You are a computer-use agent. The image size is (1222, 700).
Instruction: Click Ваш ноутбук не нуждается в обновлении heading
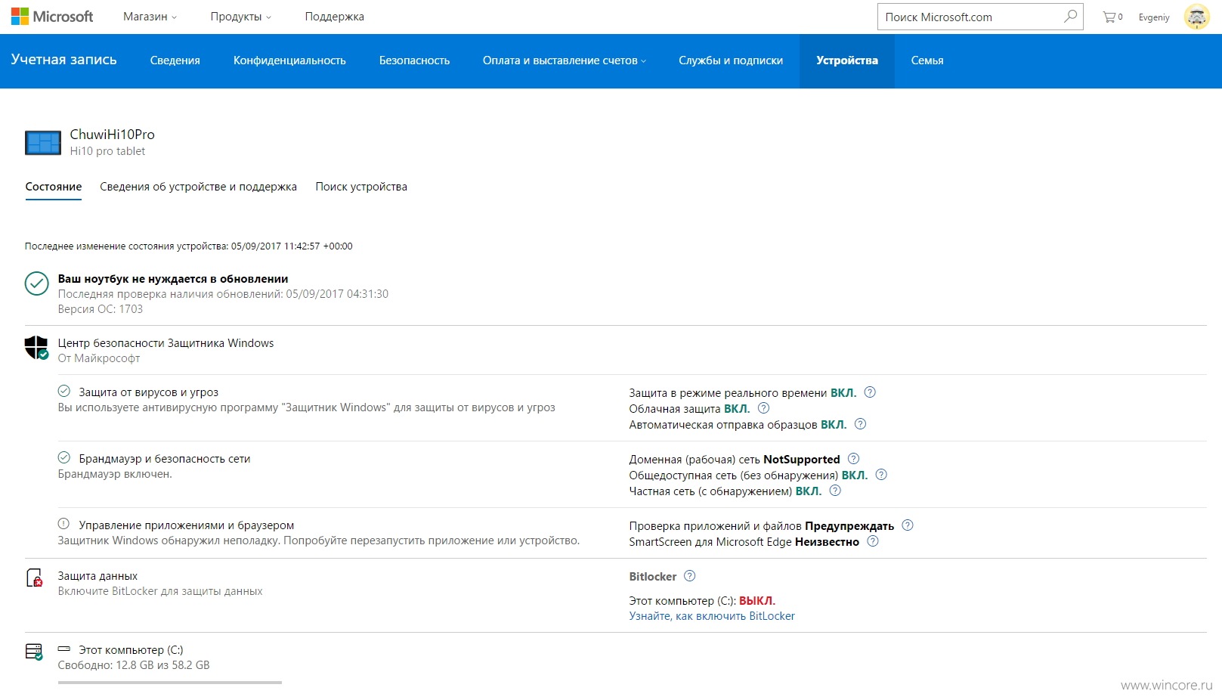point(173,279)
